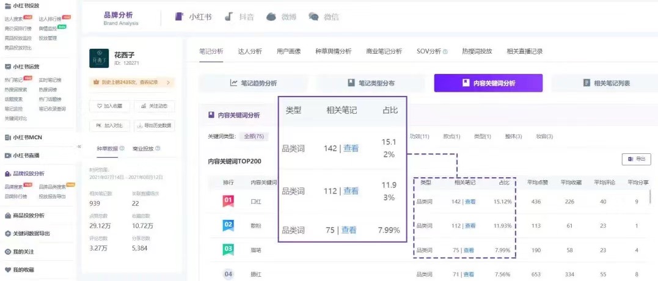Viewport: 658px width, 281px height.
Task: Open the 小红书直播 sidebar section
Action: (22, 155)
